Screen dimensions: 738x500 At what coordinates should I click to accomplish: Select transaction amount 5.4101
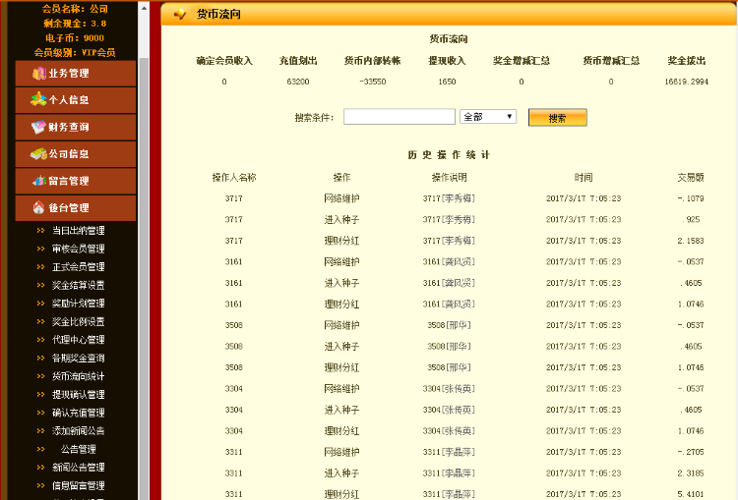pyautogui.click(x=691, y=494)
